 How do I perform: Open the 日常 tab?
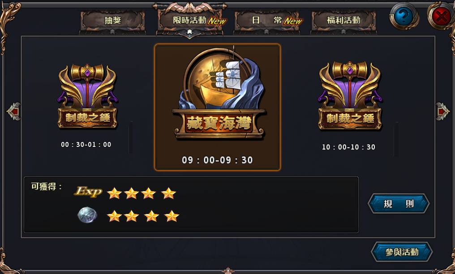[x=267, y=21]
